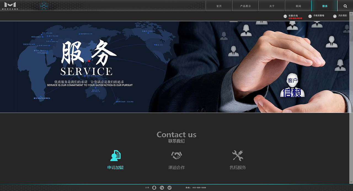Select the 服务 nav tab
Image resolution: width=353 pixels, height=191 pixels.
pos(325,6)
